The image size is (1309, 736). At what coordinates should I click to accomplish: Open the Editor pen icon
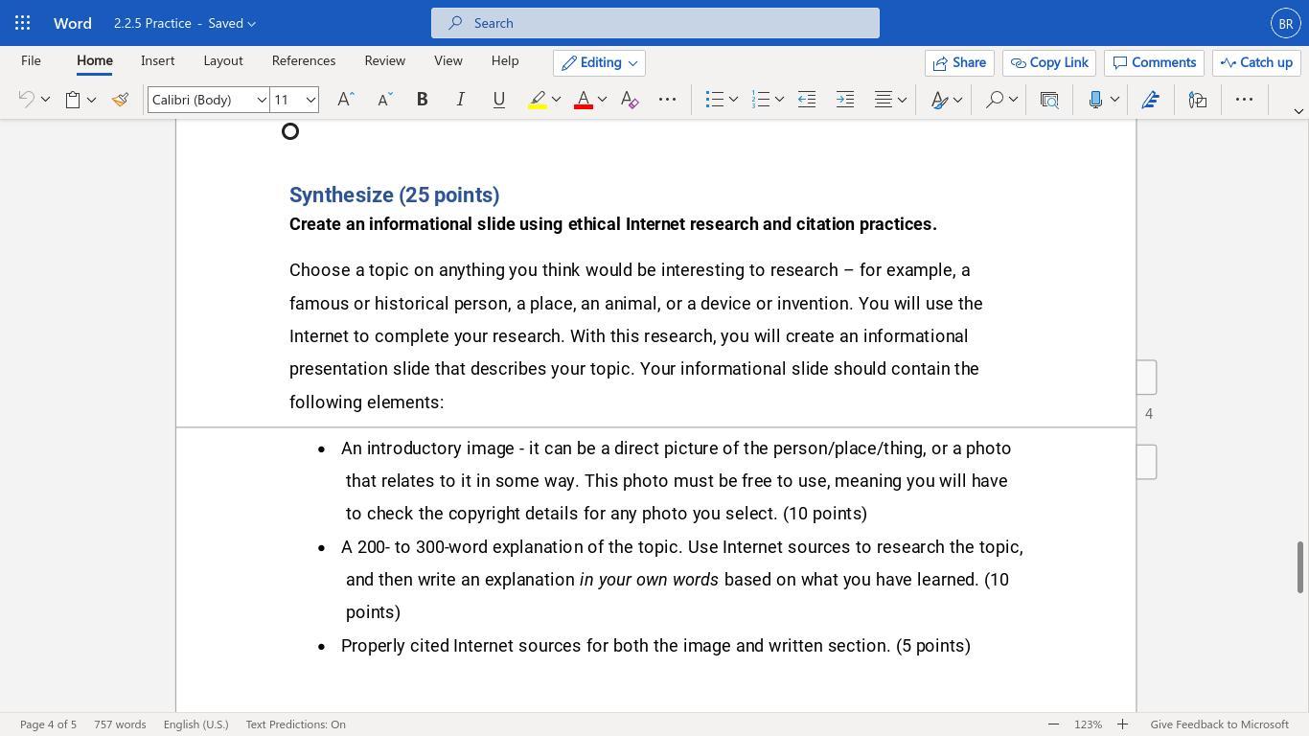(x=1151, y=100)
